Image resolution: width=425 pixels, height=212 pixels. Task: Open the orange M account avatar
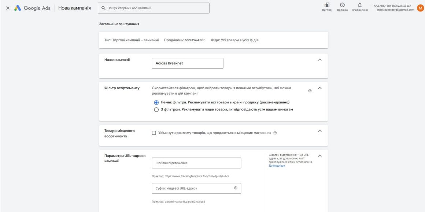pos(420,8)
